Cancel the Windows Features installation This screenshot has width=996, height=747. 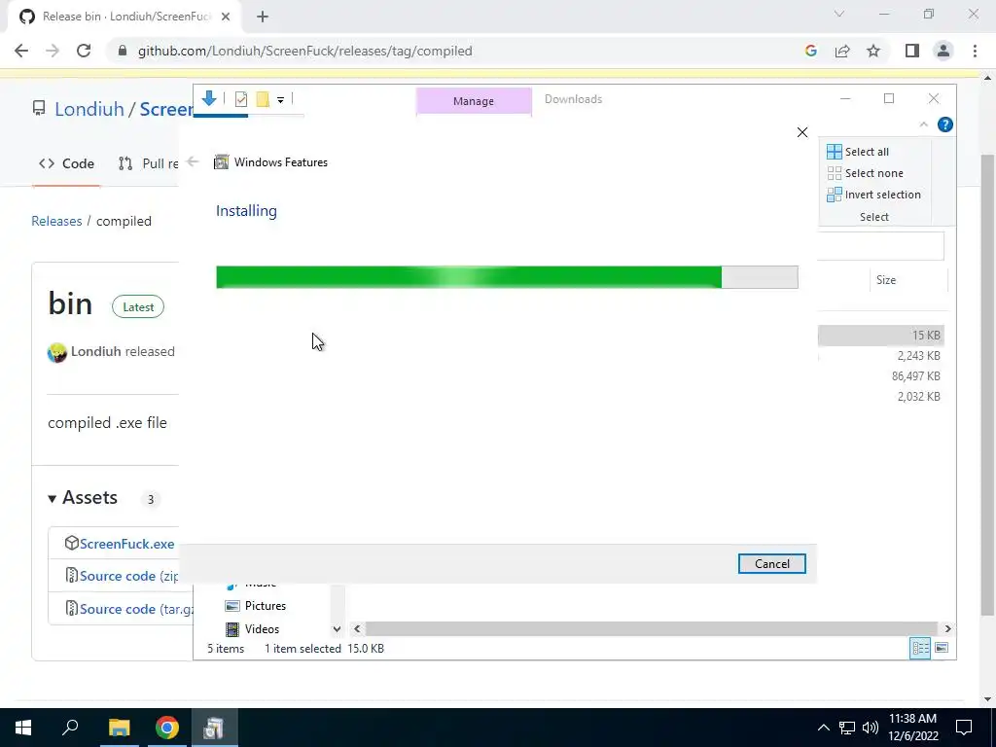(x=771, y=563)
